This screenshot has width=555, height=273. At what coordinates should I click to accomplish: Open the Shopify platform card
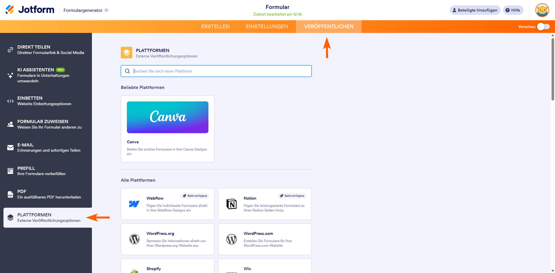[168, 266]
